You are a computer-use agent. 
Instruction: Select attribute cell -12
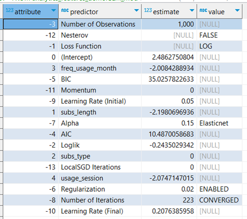coord(31,35)
